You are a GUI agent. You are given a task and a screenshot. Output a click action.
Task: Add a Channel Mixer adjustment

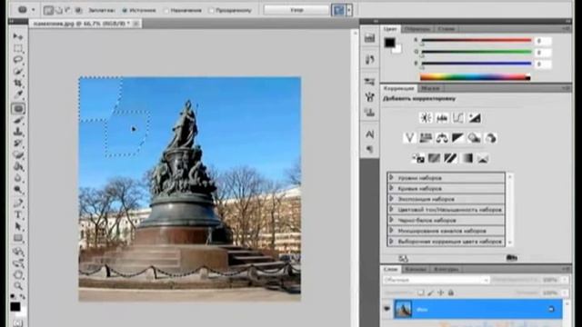point(491,138)
